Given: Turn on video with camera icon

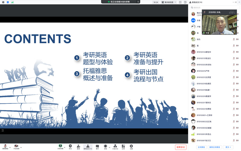Looking at the screenshot, I should 16,146.
